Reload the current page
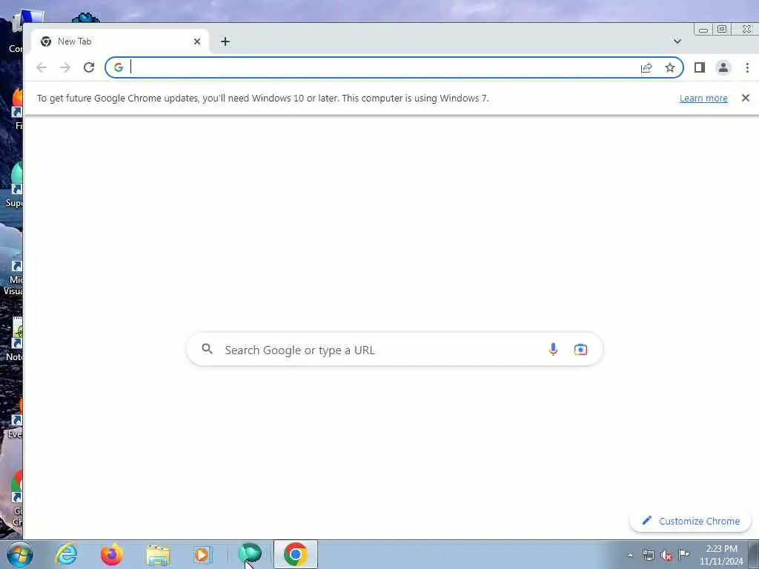 [89, 67]
